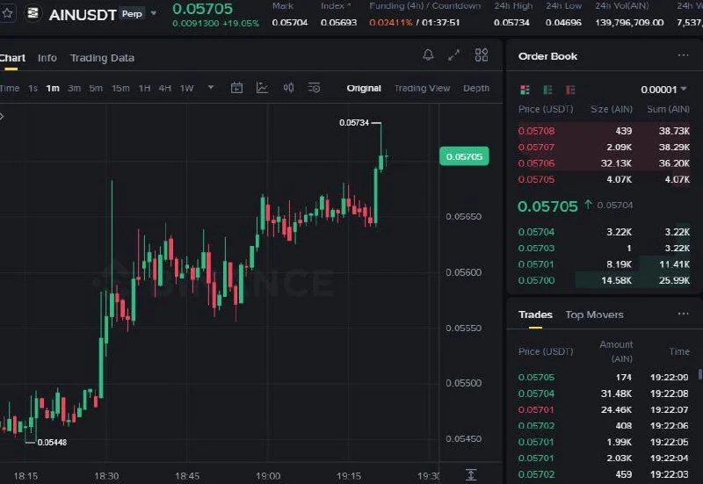Image resolution: width=703 pixels, height=484 pixels.
Task: Switch to Trading View chart
Action: tap(422, 89)
